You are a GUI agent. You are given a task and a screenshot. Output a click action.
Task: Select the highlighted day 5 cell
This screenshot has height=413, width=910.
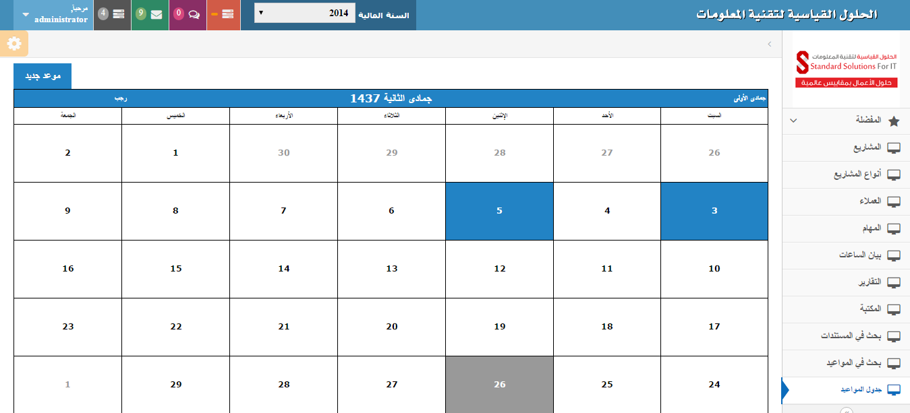(x=499, y=211)
